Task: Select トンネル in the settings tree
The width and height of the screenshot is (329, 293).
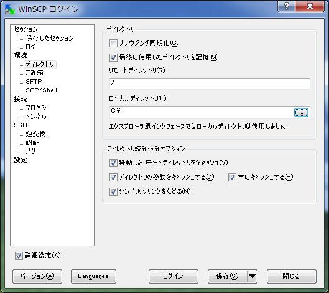Action: click(35, 117)
